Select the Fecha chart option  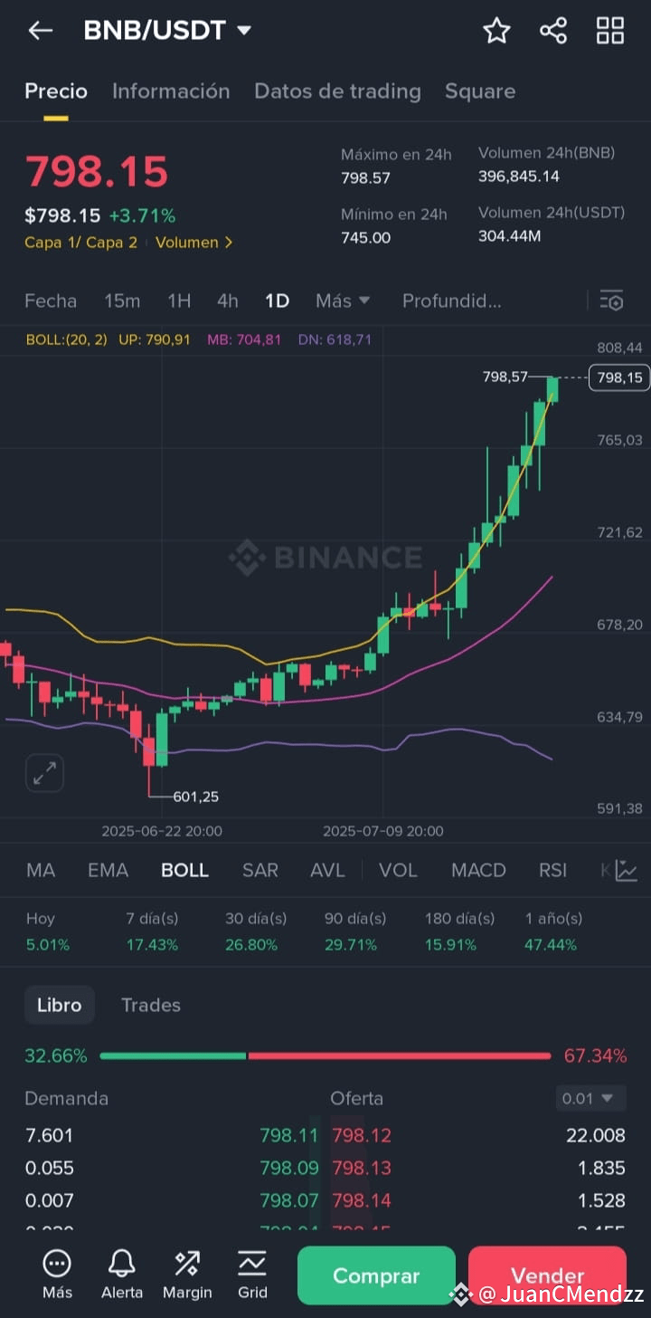tap(51, 301)
